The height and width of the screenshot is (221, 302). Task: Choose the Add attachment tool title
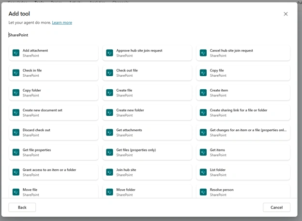(x=35, y=51)
